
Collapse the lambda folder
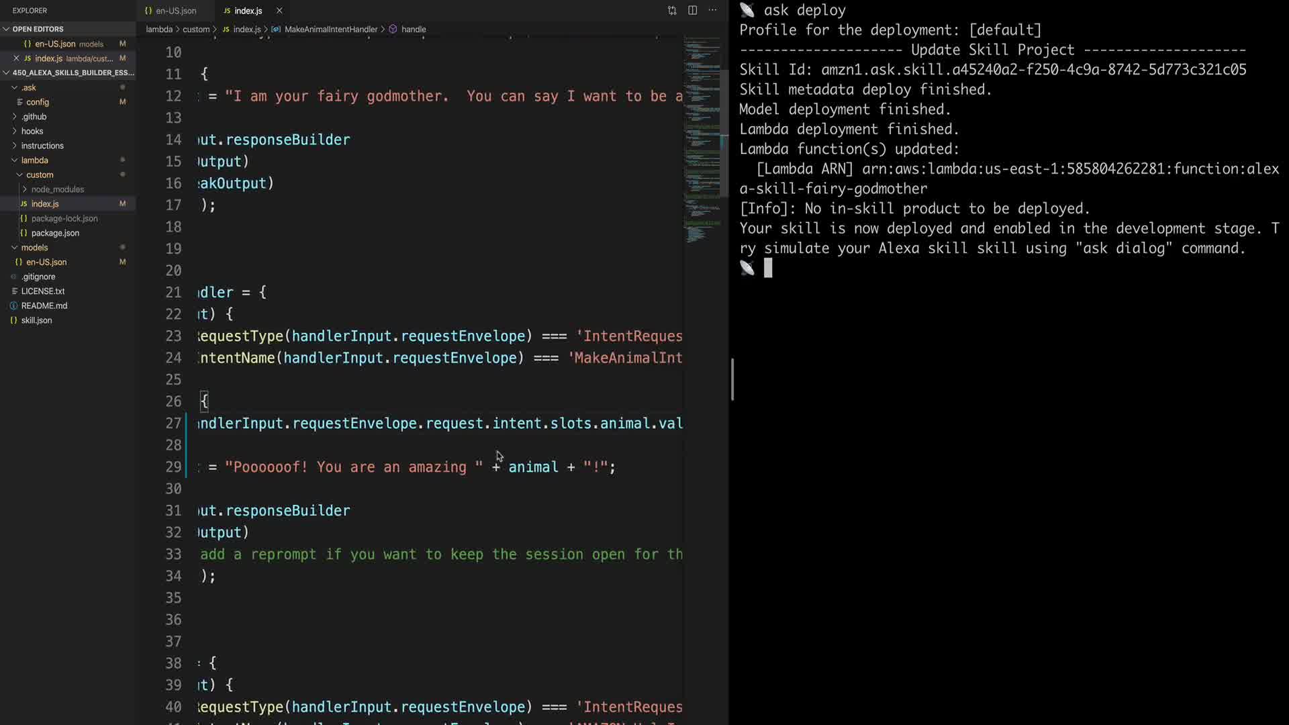34,160
